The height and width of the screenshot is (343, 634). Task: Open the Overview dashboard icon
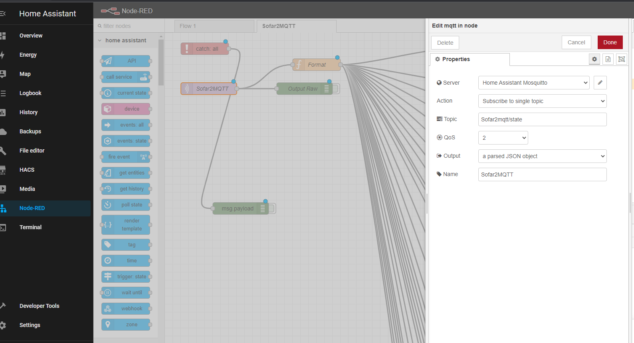[3, 36]
